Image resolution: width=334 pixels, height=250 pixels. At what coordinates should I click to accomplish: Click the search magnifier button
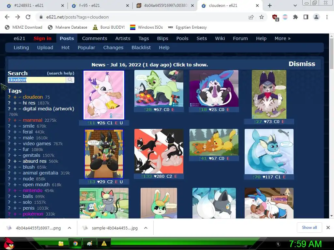[70, 80]
